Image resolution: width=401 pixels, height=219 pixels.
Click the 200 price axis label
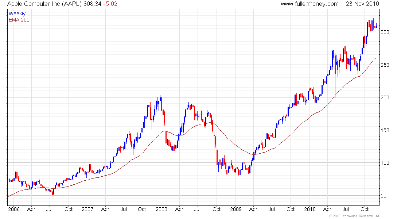(385, 97)
